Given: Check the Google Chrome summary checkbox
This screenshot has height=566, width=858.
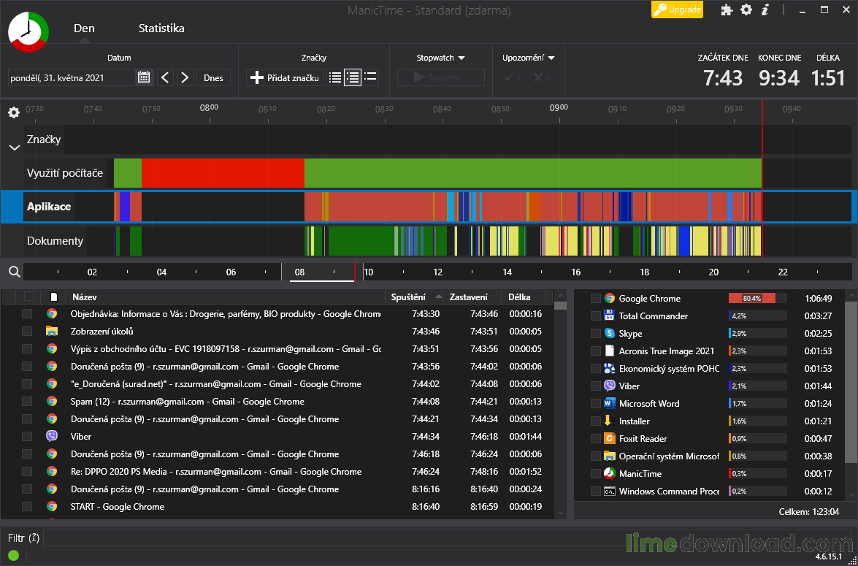Looking at the screenshot, I should tap(596, 298).
